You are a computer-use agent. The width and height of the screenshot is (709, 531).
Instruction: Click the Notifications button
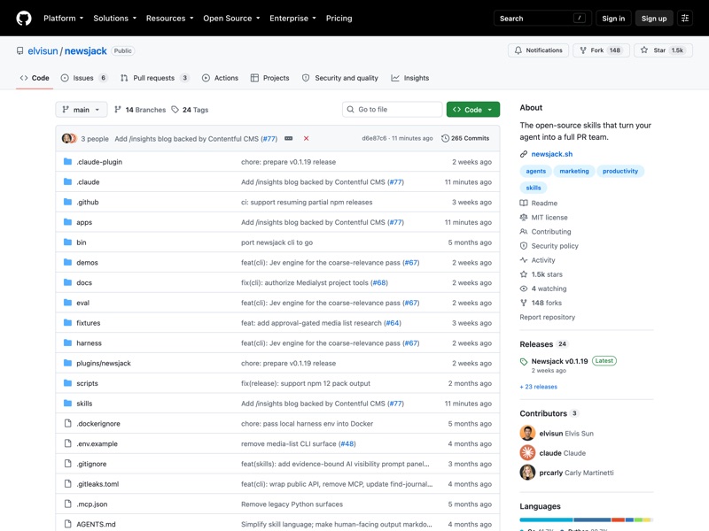[538, 50]
